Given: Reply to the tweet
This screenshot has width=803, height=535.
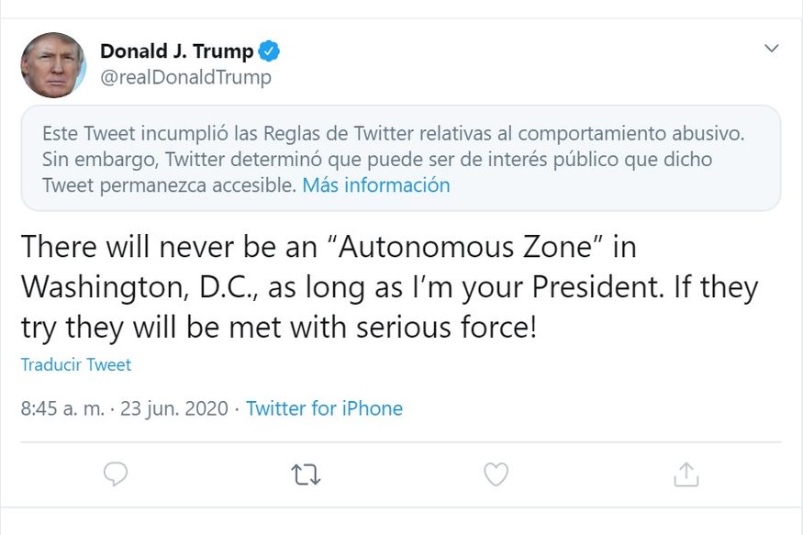Looking at the screenshot, I should tap(113, 474).
